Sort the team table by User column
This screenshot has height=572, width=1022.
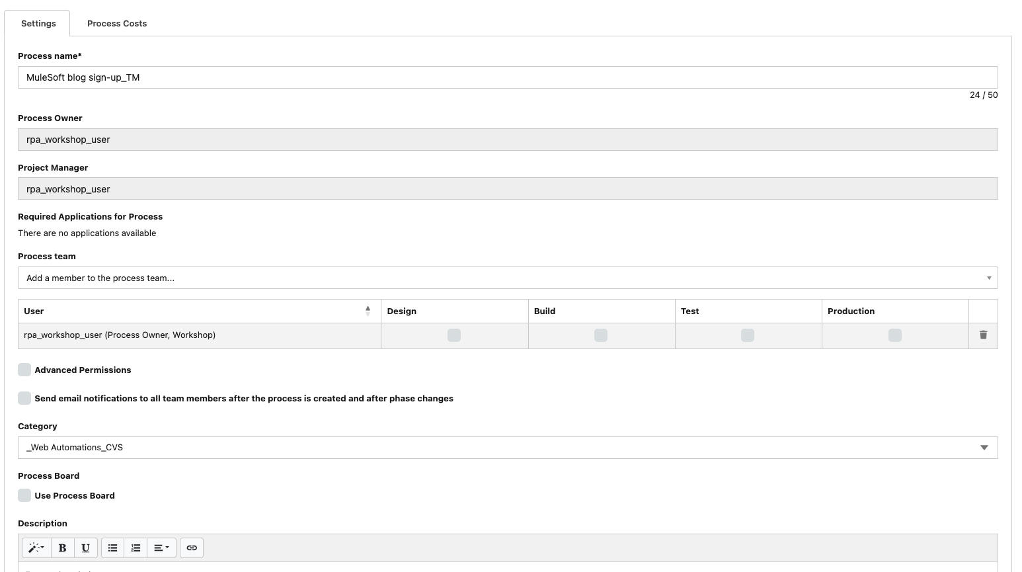368,311
